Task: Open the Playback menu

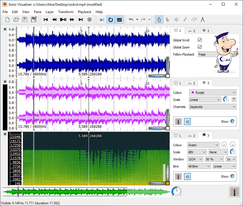Action: (x=84, y=12)
